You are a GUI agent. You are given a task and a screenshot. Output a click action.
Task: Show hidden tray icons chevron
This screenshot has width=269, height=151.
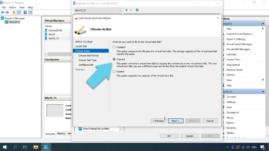click(x=227, y=147)
